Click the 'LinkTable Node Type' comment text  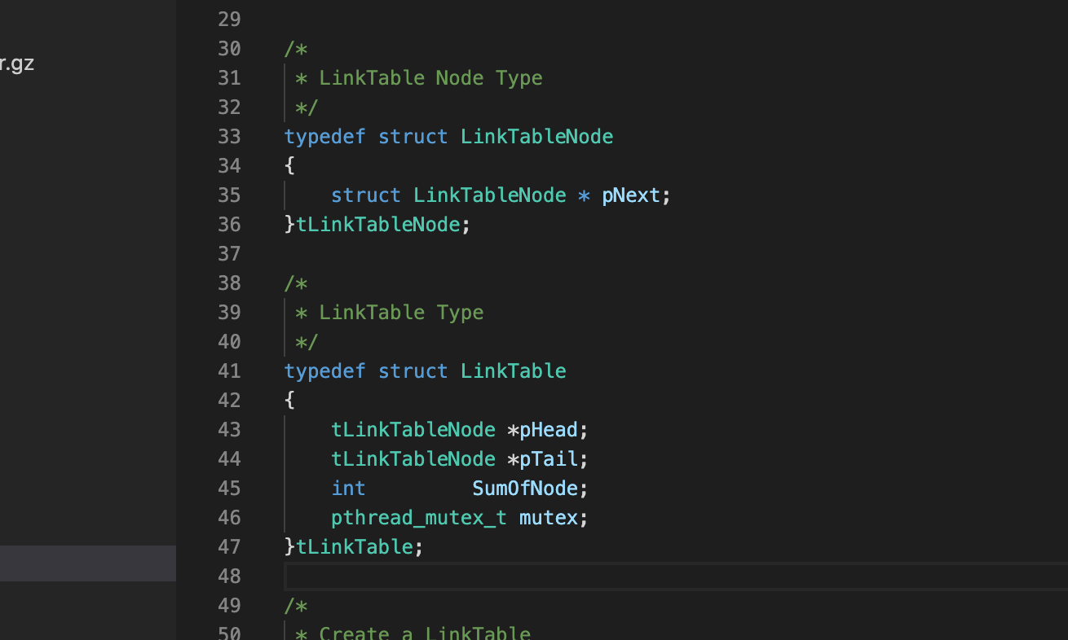[430, 78]
